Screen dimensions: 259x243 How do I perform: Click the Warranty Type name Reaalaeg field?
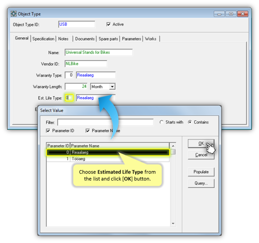tap(96, 75)
